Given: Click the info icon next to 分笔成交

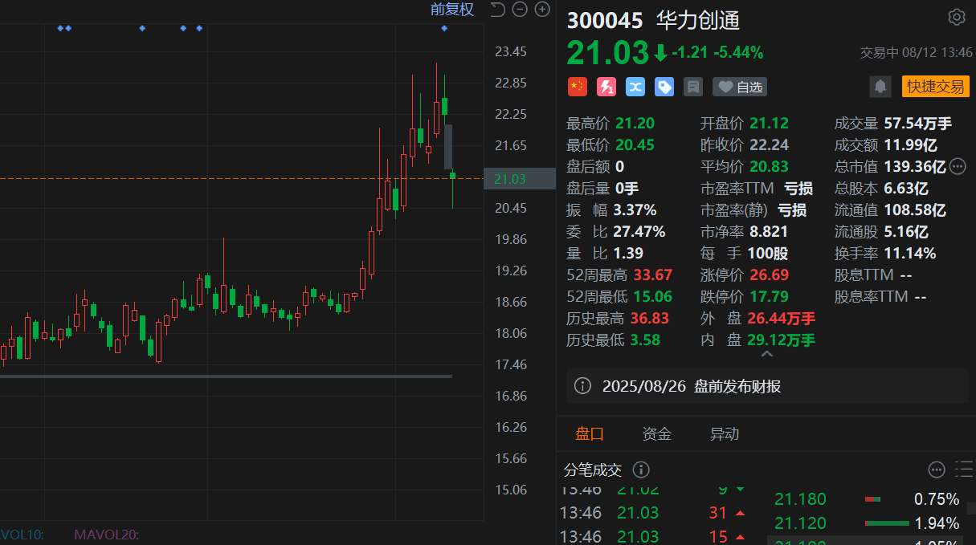Looking at the screenshot, I should click(x=641, y=470).
